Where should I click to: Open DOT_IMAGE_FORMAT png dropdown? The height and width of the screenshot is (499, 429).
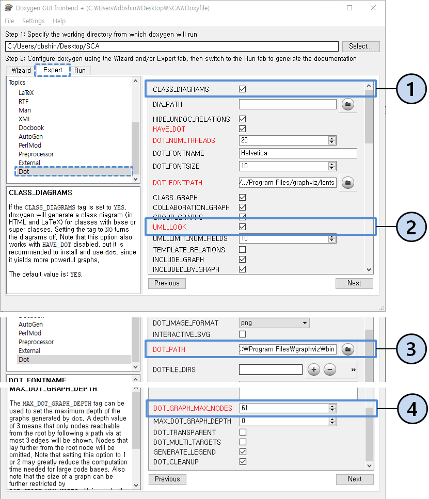(x=274, y=323)
